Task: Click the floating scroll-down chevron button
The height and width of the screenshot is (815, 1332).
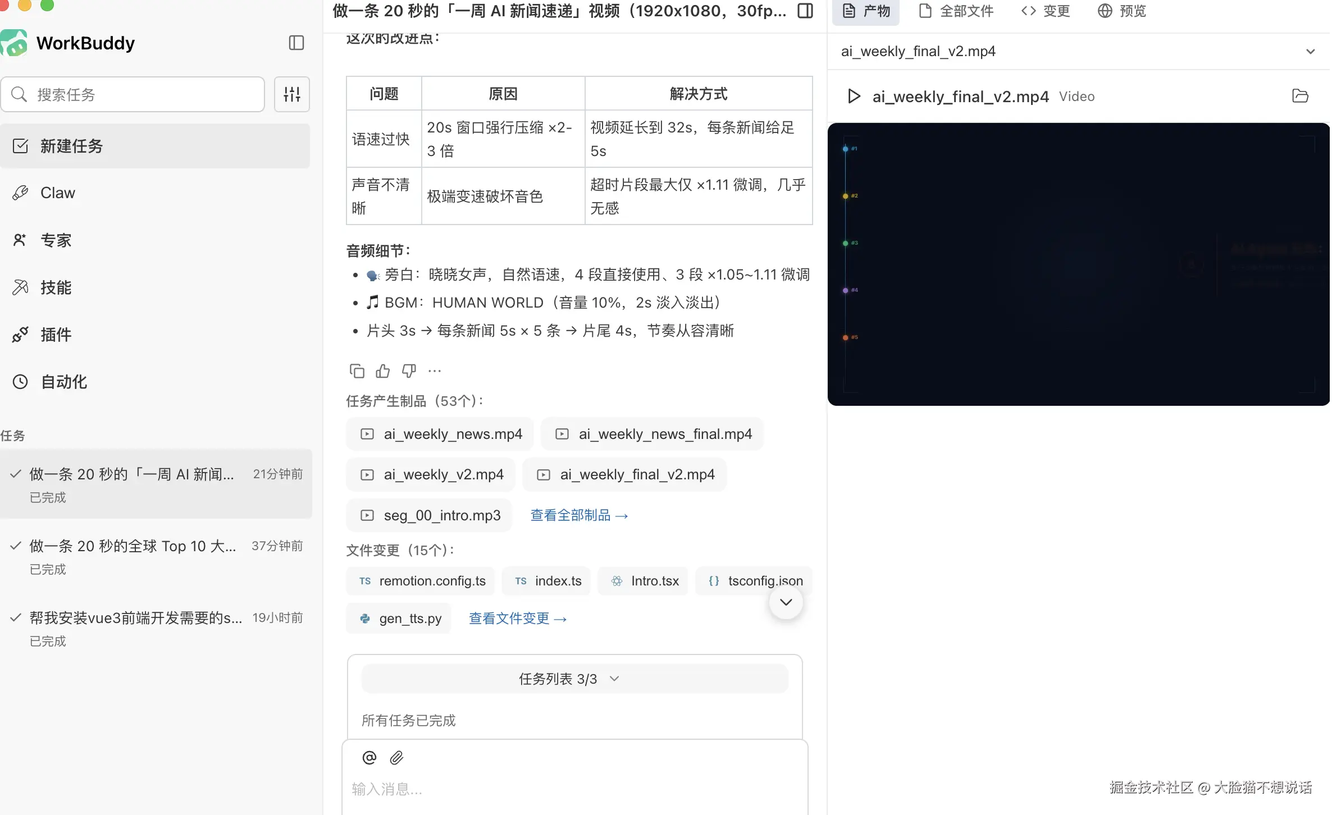Action: [785, 602]
